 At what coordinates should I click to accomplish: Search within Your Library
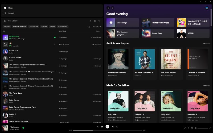click(89, 27)
